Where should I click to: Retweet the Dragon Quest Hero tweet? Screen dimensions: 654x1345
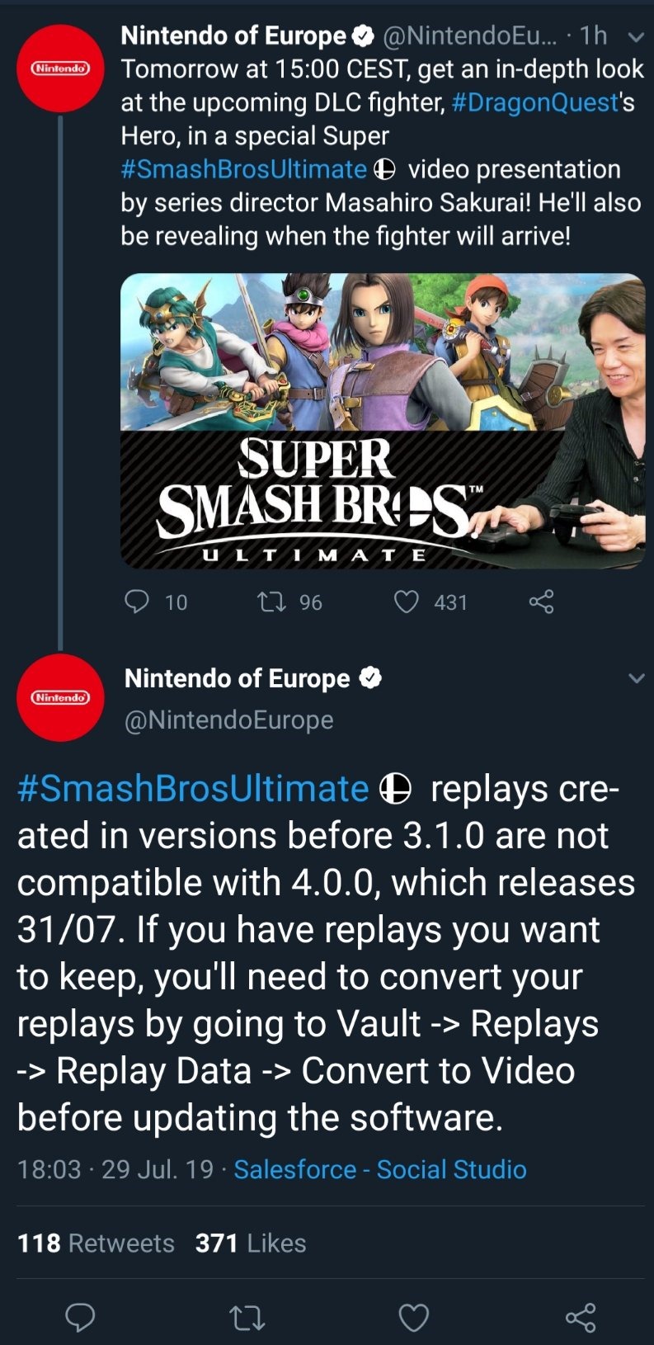coord(271,602)
